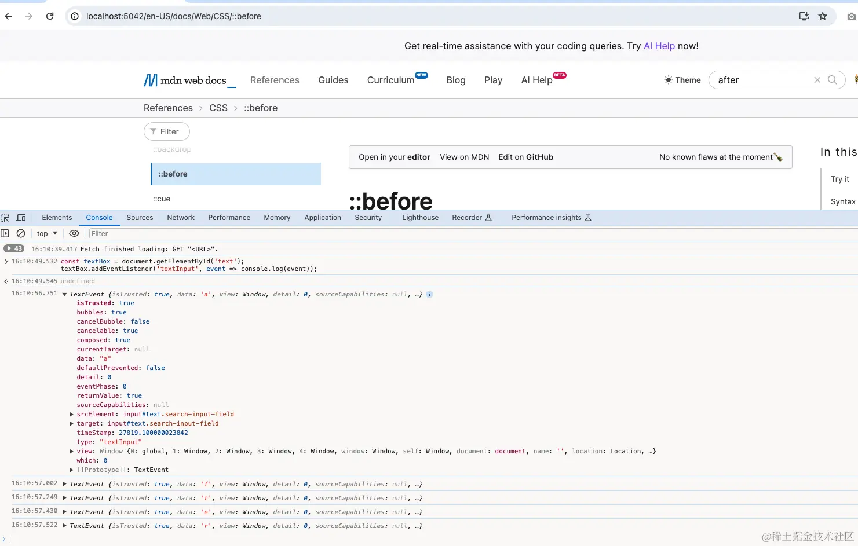Clear the console with the ban icon
858x546 pixels.
21,233
